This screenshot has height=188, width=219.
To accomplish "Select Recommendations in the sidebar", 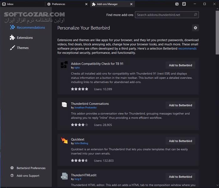I will [x=31, y=28].
